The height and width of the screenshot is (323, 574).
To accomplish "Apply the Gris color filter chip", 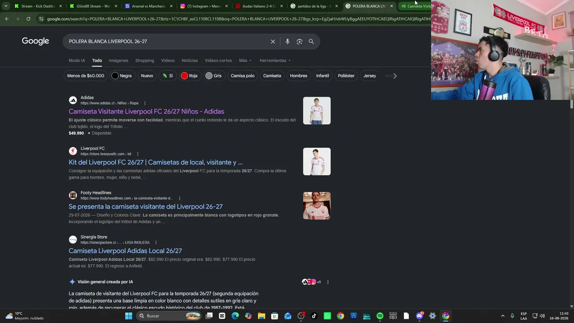I will click(x=213, y=76).
